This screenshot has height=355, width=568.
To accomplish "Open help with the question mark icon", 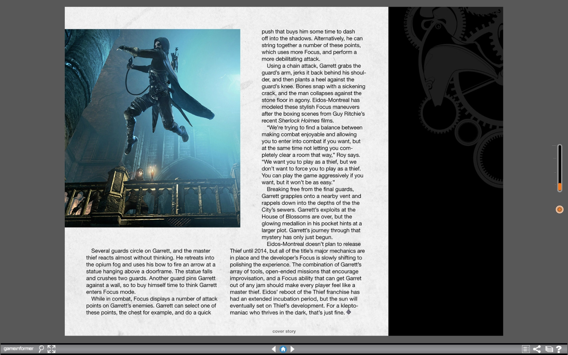I will coord(559,349).
